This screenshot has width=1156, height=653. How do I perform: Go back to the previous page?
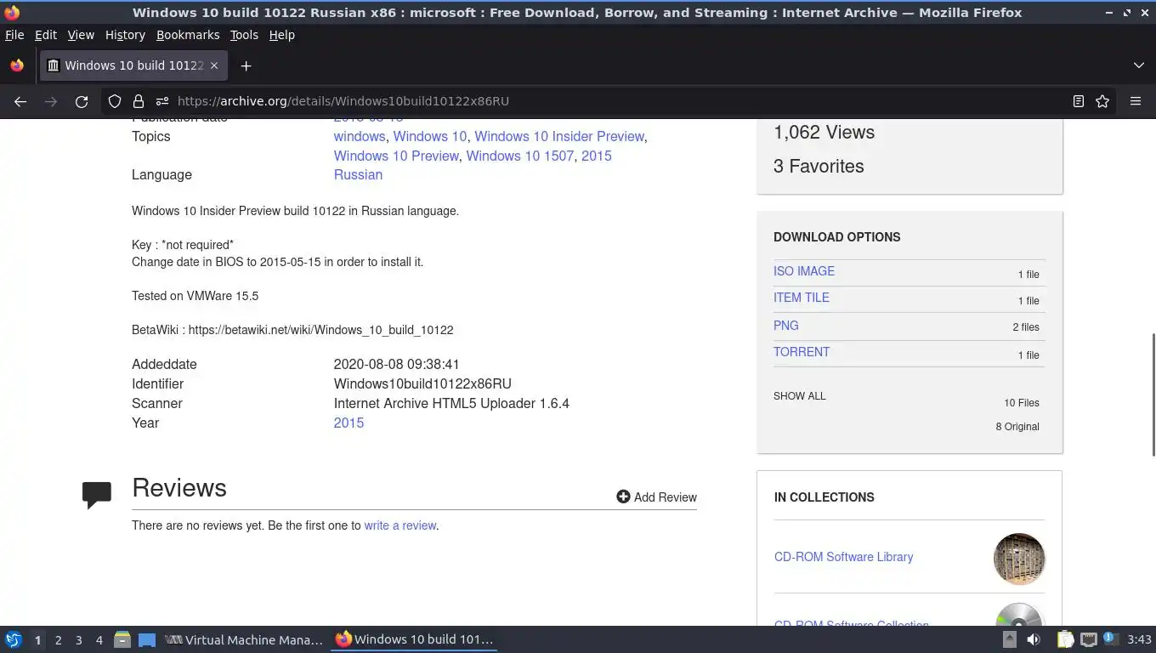coord(20,101)
